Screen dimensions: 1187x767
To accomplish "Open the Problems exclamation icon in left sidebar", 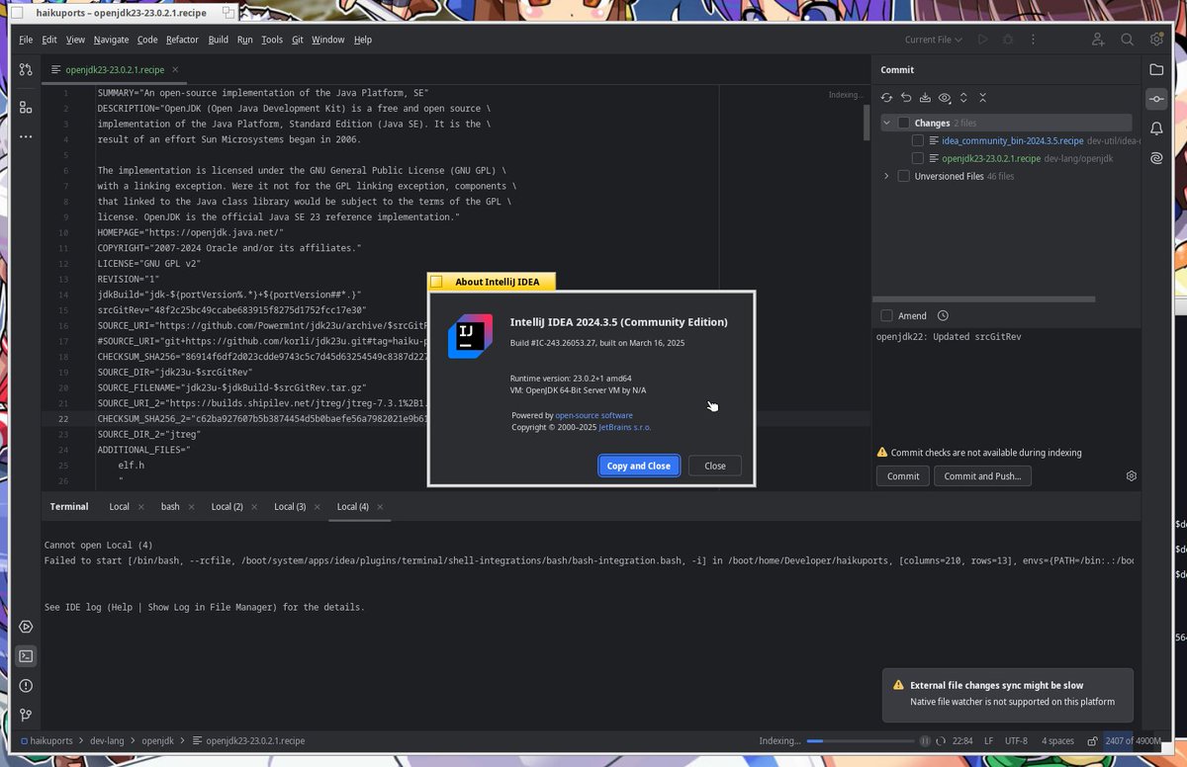I will coord(26,685).
